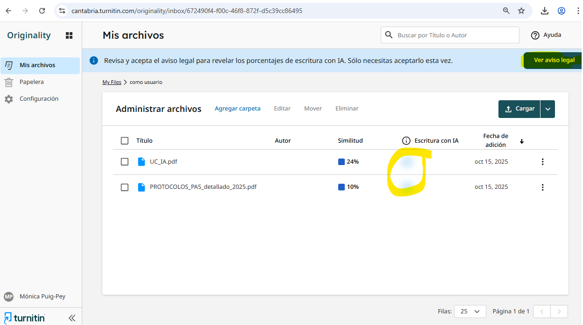Click the Turnitin logo

[25, 318]
